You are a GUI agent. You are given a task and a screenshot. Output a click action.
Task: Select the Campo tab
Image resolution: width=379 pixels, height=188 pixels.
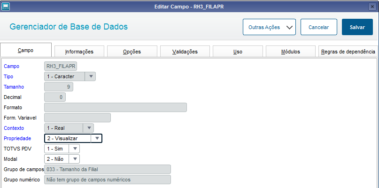(x=26, y=50)
